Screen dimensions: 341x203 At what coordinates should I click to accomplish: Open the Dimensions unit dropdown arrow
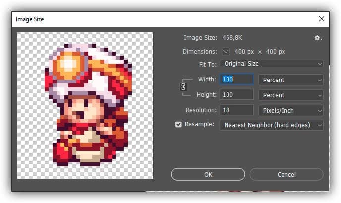pyautogui.click(x=226, y=52)
